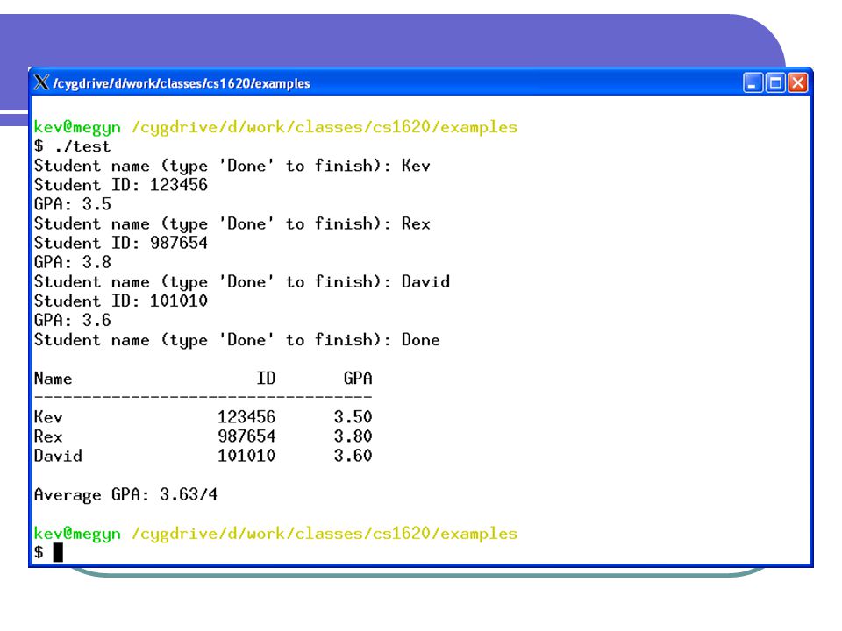Click the window title /cygdrive/d/work/classes/cs1620/examples
This screenshot has width=842, height=631.
click(182, 83)
